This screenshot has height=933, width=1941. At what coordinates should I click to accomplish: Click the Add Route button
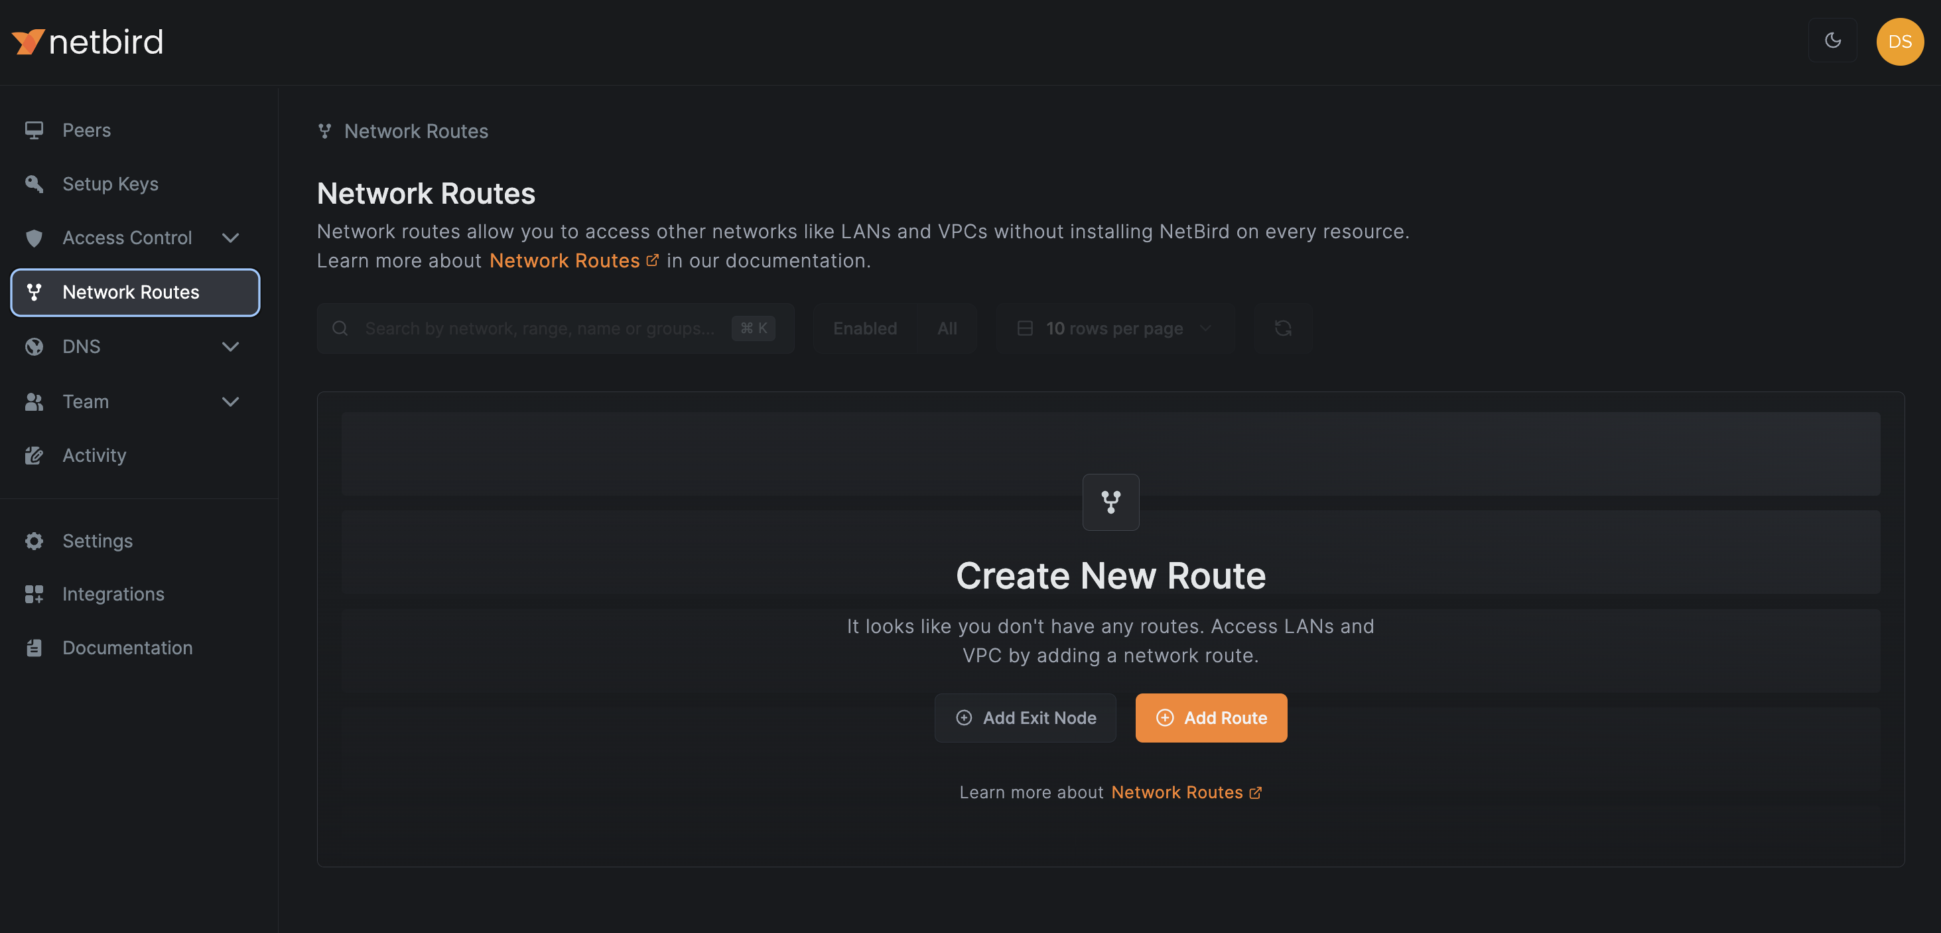(1211, 717)
